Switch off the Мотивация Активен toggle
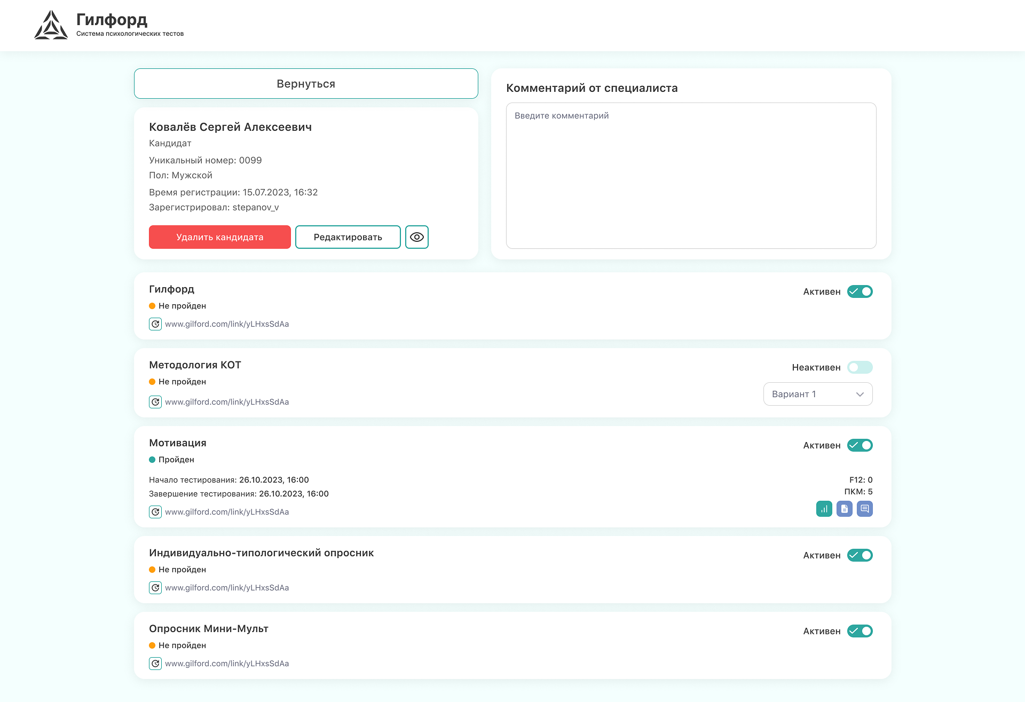 coord(860,445)
